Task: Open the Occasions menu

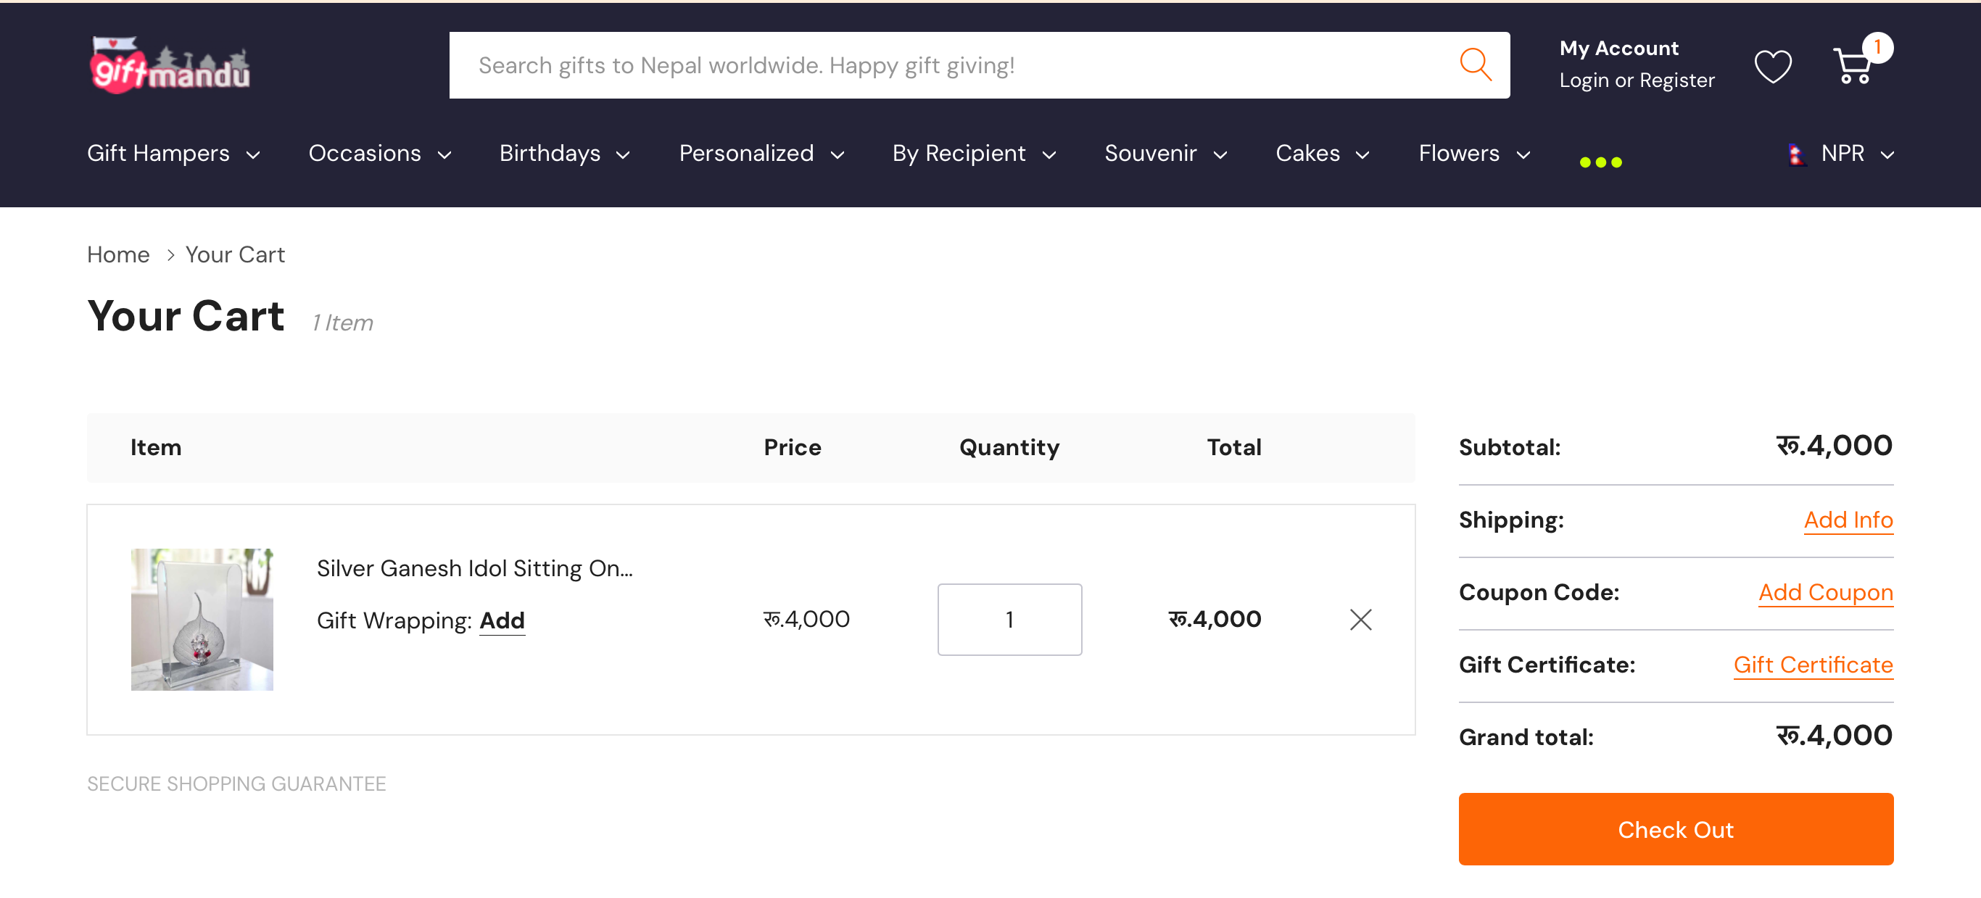Action: 365,153
